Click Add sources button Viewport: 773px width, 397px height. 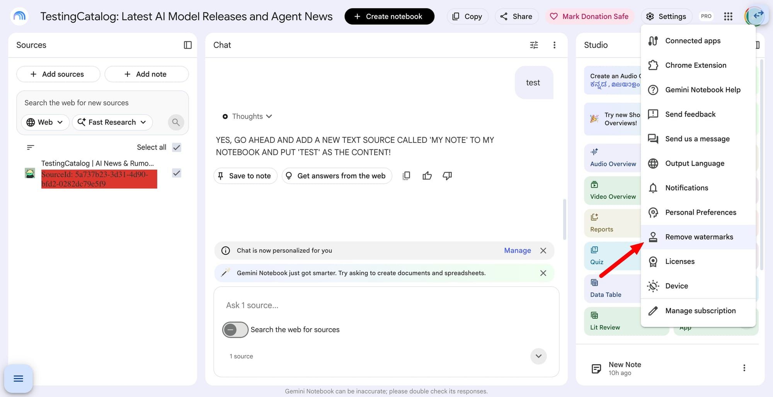tap(58, 74)
